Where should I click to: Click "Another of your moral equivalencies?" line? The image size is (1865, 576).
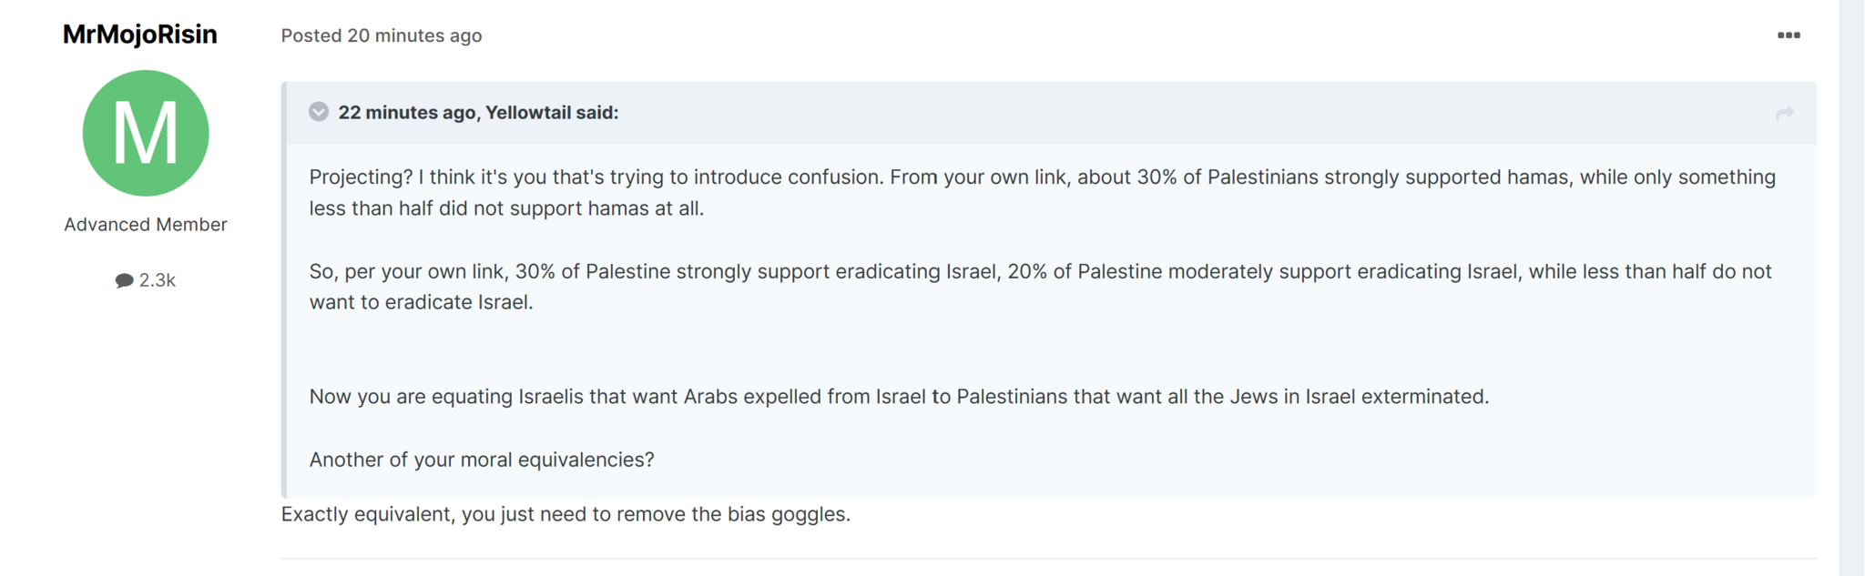coord(482,460)
